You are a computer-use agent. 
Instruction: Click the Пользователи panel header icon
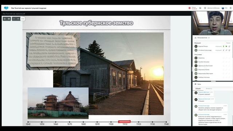coord(196,38)
